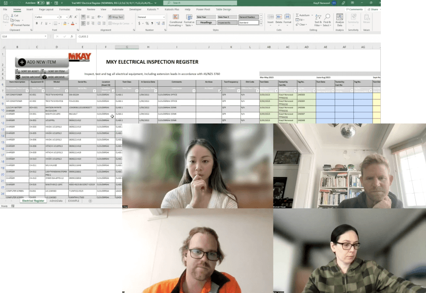
Task: Toggle Bold formatting
Action: click(x=37, y=24)
